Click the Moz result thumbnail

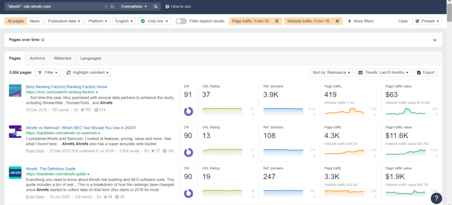pos(15,91)
